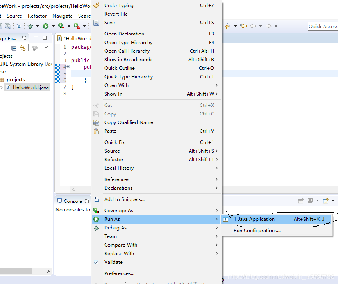This screenshot has height=284, width=338.
Task: Click the Package Explorer horizontal scrollbar thumb
Action: pos(16,271)
